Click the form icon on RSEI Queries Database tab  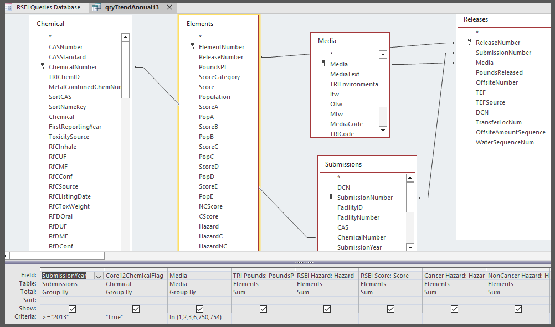(x=8, y=8)
